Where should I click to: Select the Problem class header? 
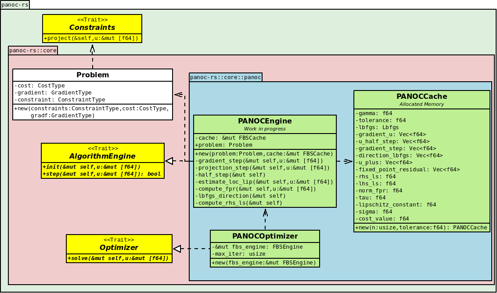click(x=93, y=75)
